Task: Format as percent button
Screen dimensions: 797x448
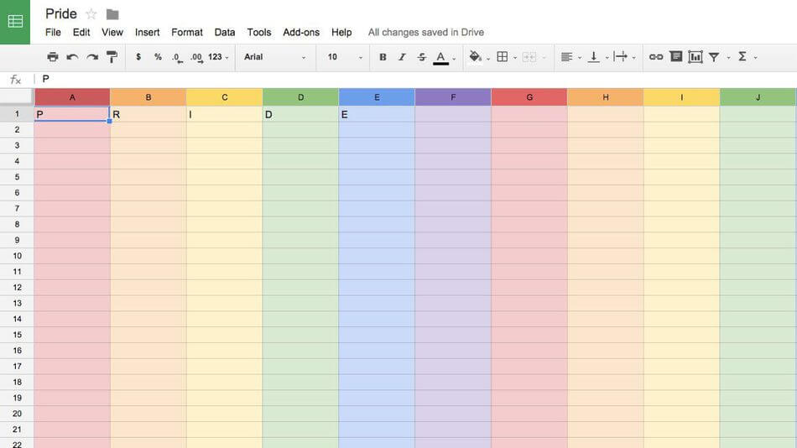Action: [158, 57]
